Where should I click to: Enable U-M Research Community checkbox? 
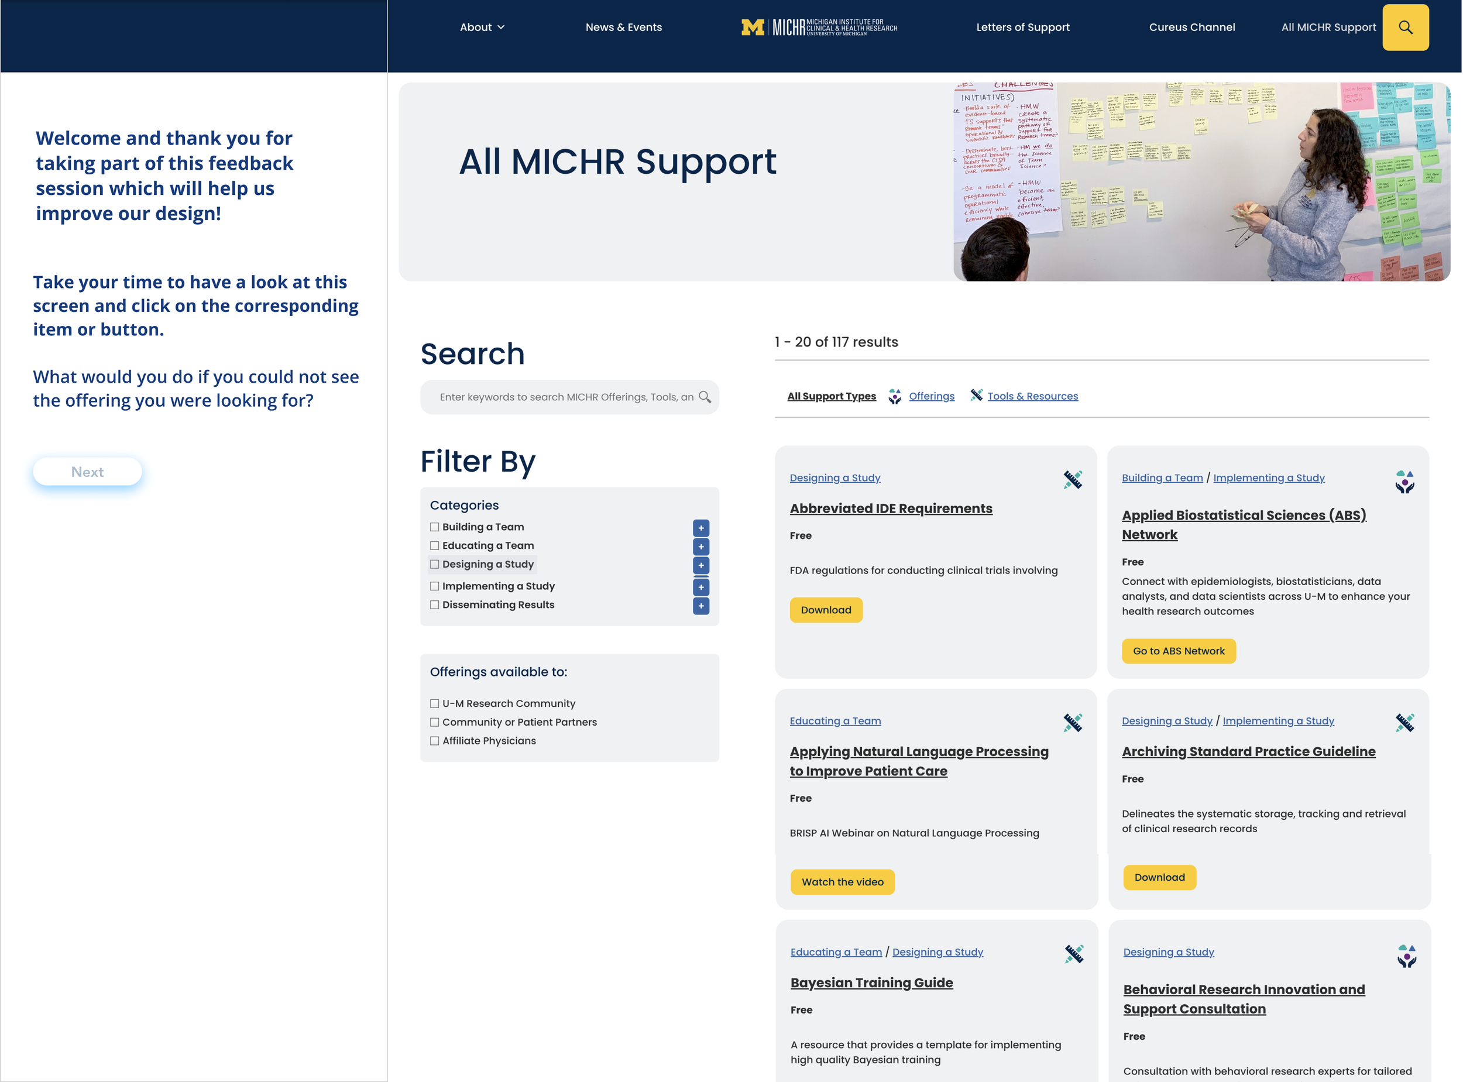coord(434,704)
